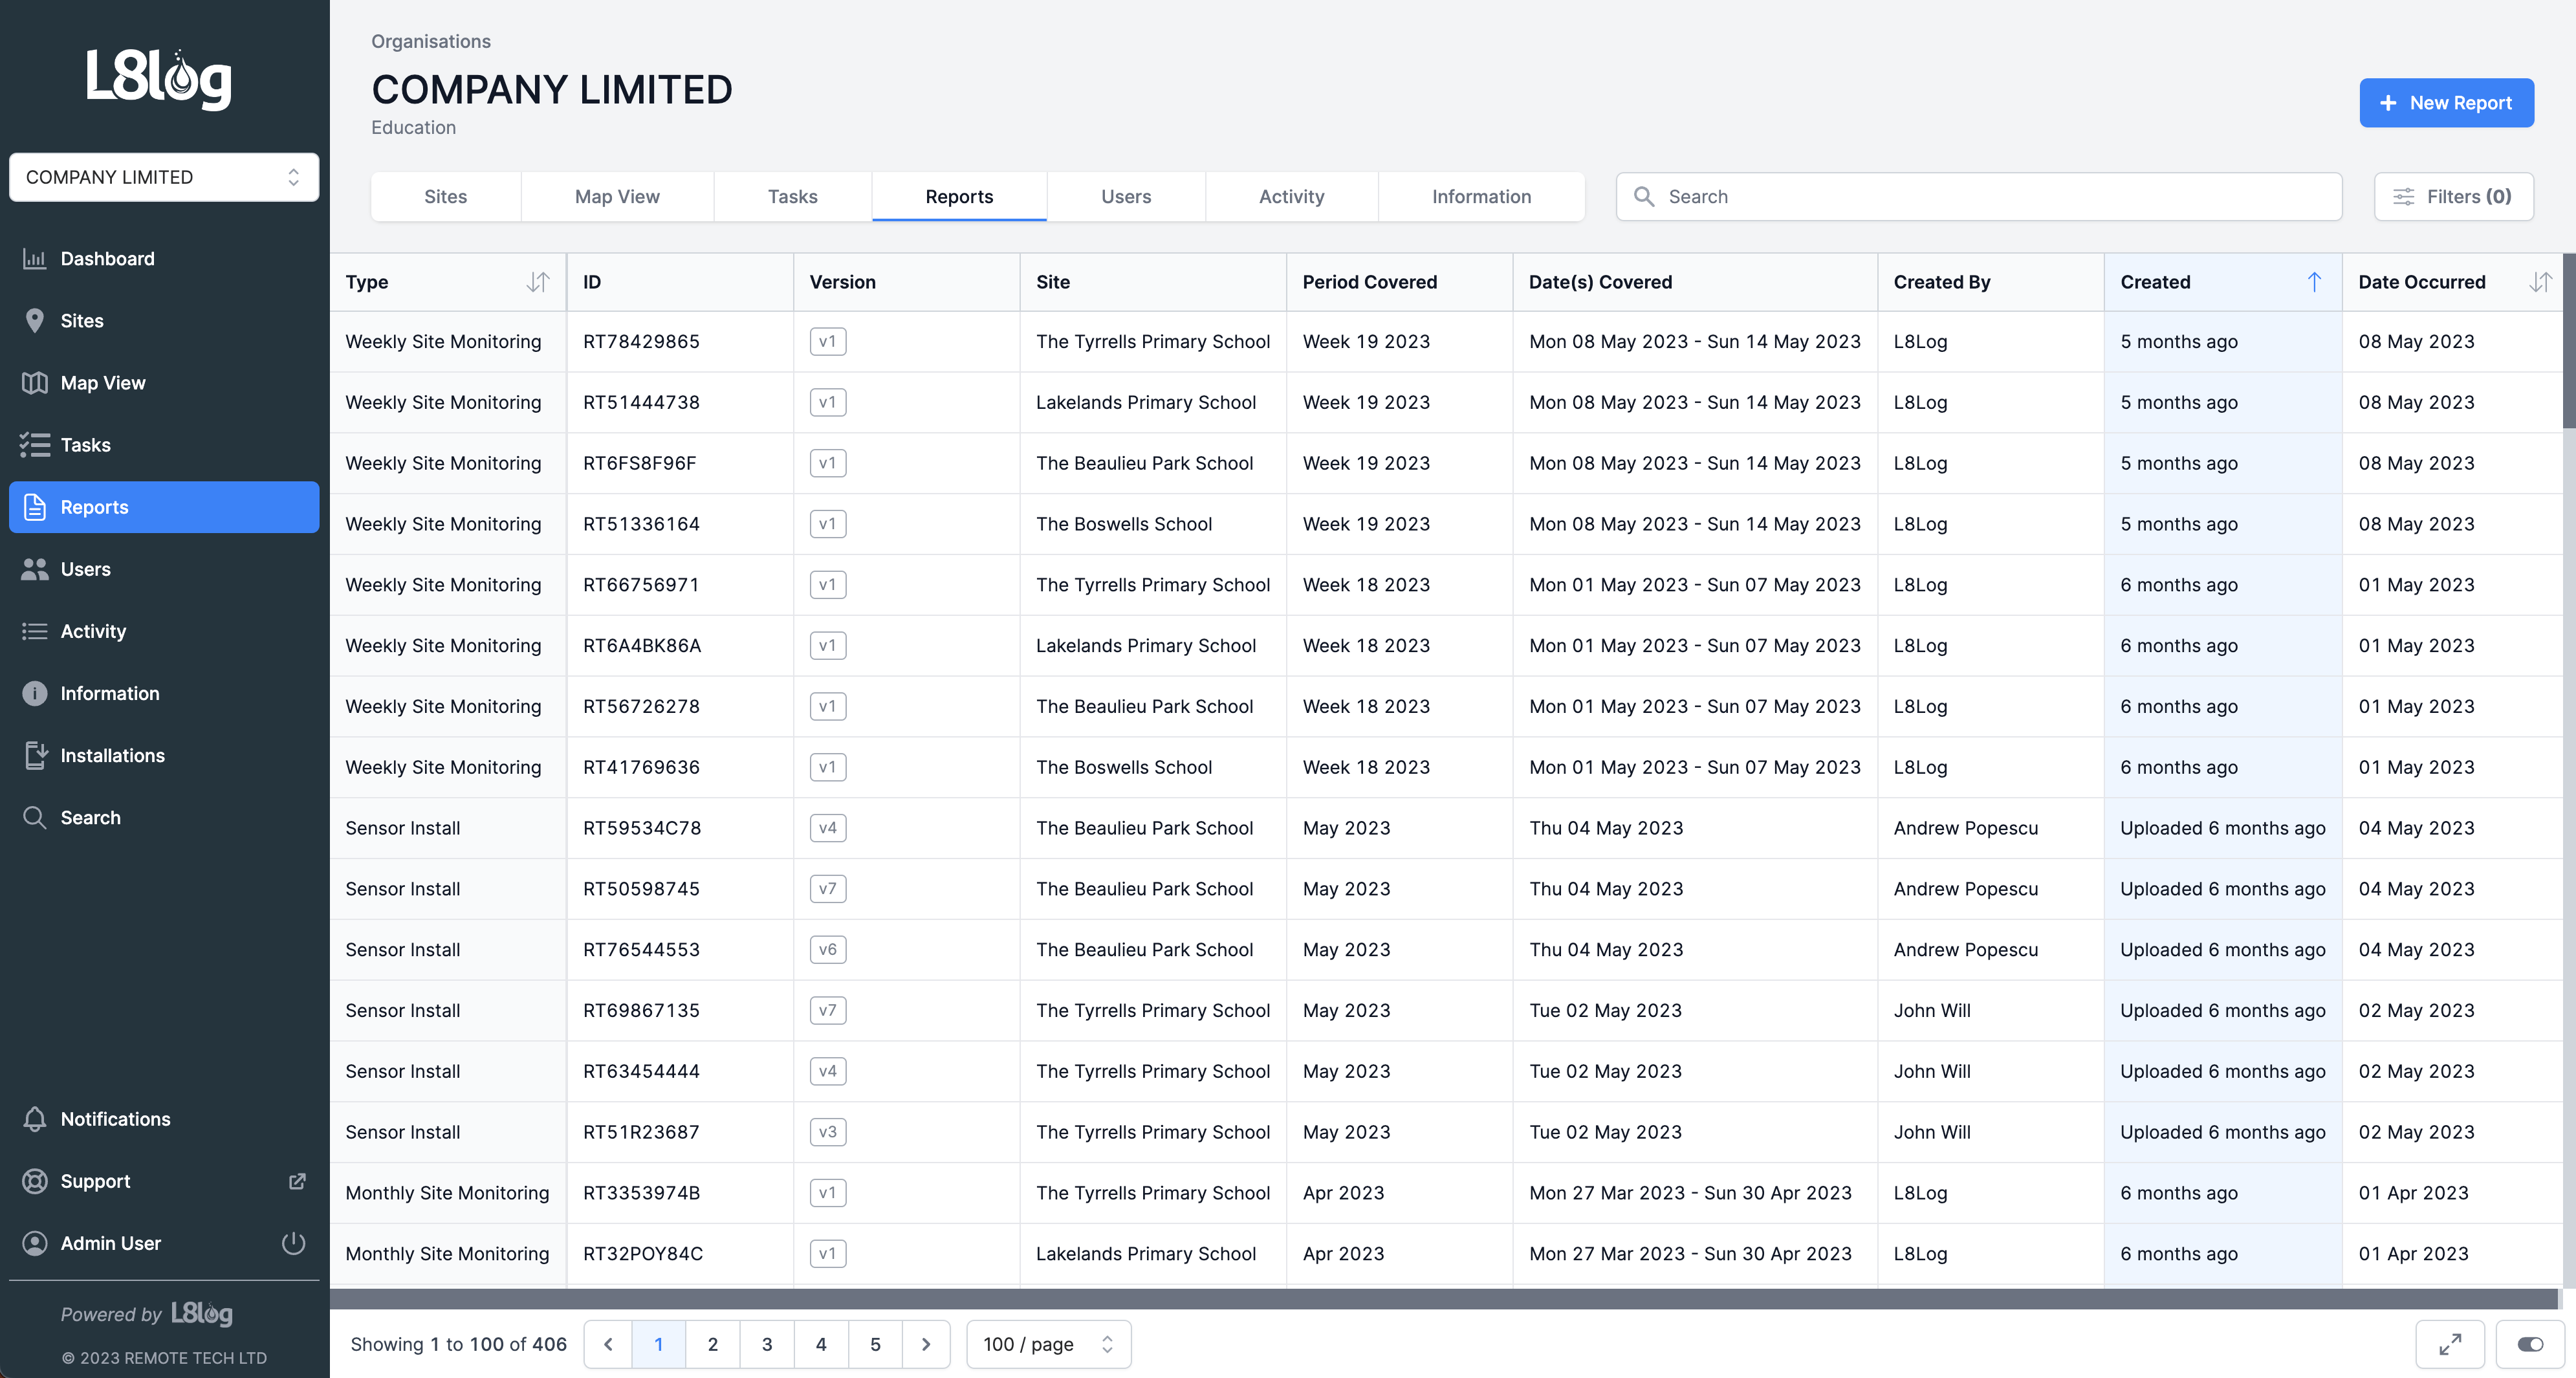
Task: Click the v1 badge for RT78429865
Action: click(x=828, y=342)
